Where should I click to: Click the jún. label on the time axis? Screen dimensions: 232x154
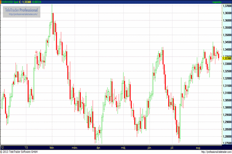point(149,147)
